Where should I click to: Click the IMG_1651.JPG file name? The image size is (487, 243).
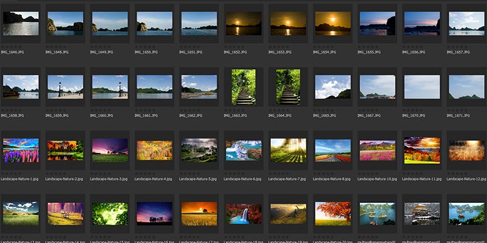point(191,52)
